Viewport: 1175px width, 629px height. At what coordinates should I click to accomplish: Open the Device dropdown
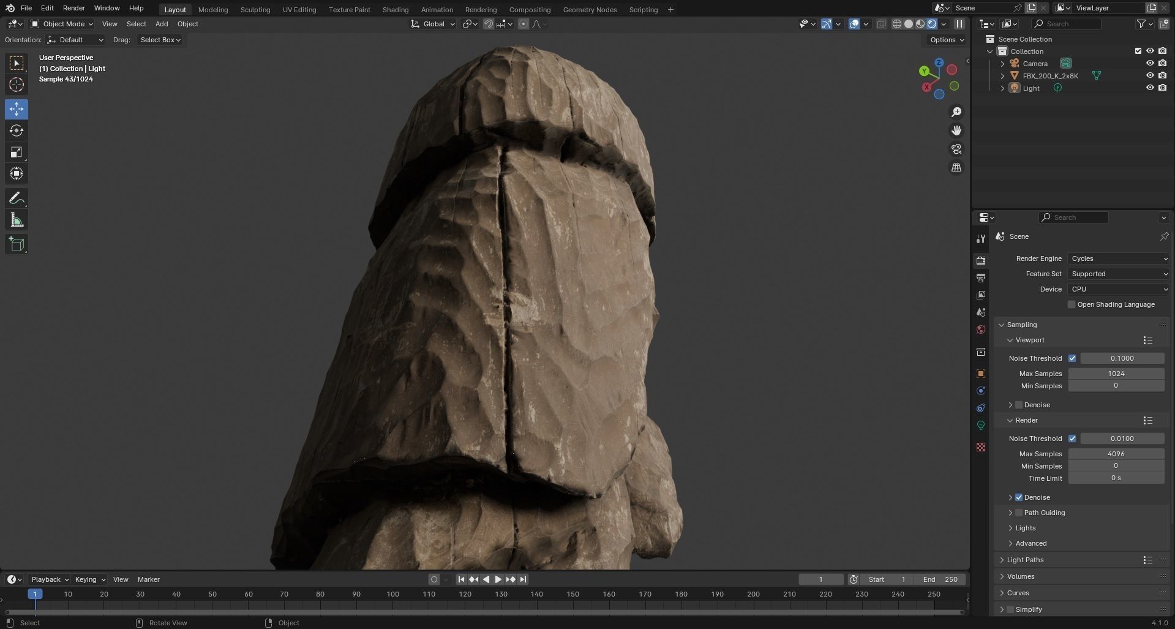pos(1119,289)
